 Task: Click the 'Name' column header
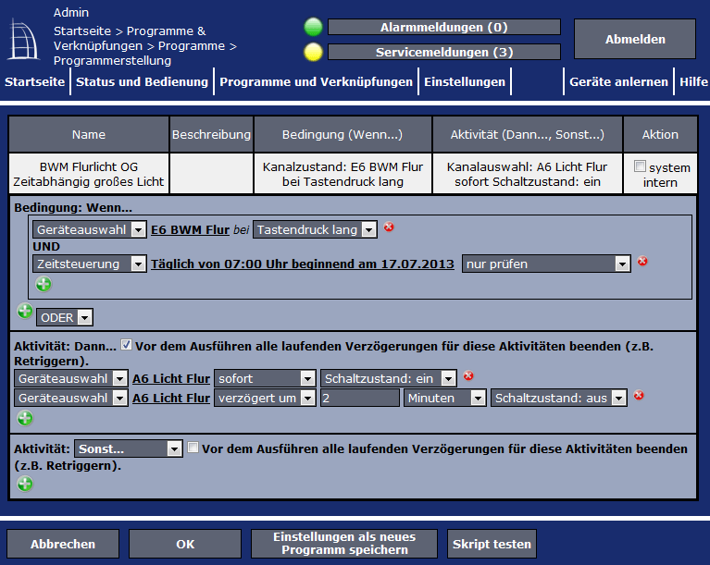click(x=89, y=134)
